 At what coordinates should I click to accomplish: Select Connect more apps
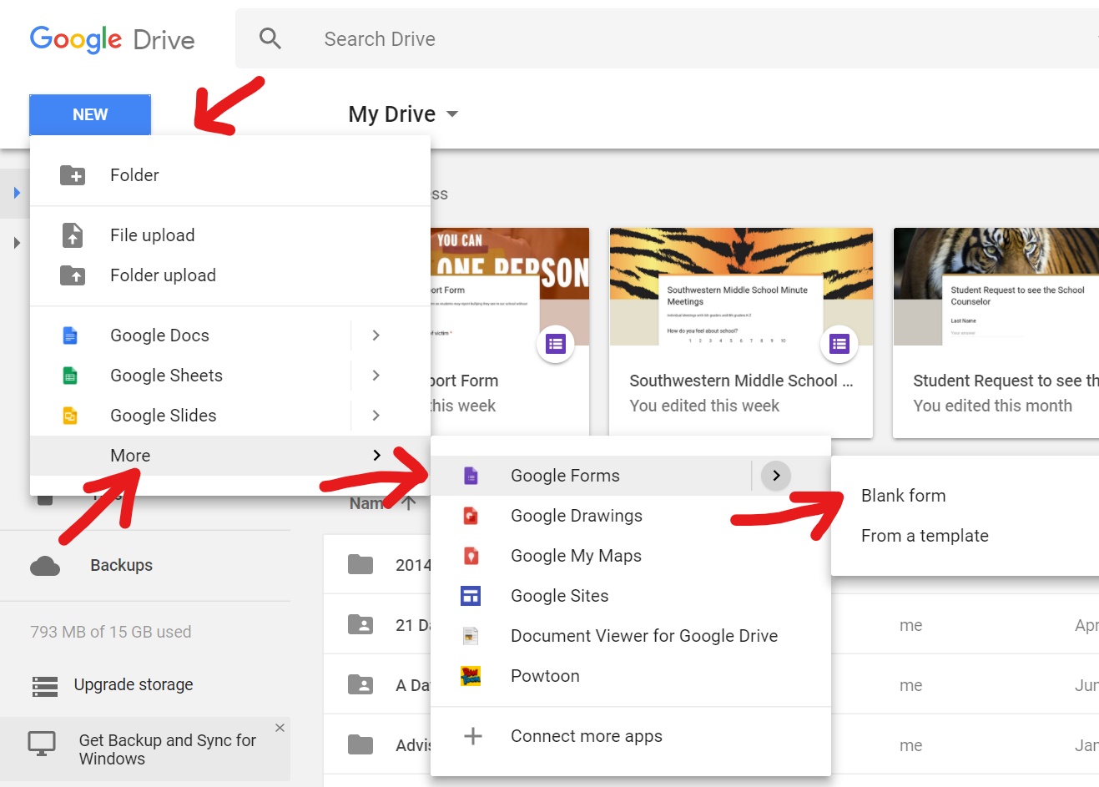pos(631,736)
